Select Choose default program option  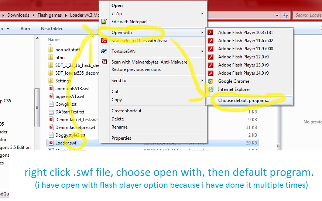pyautogui.click(x=243, y=100)
